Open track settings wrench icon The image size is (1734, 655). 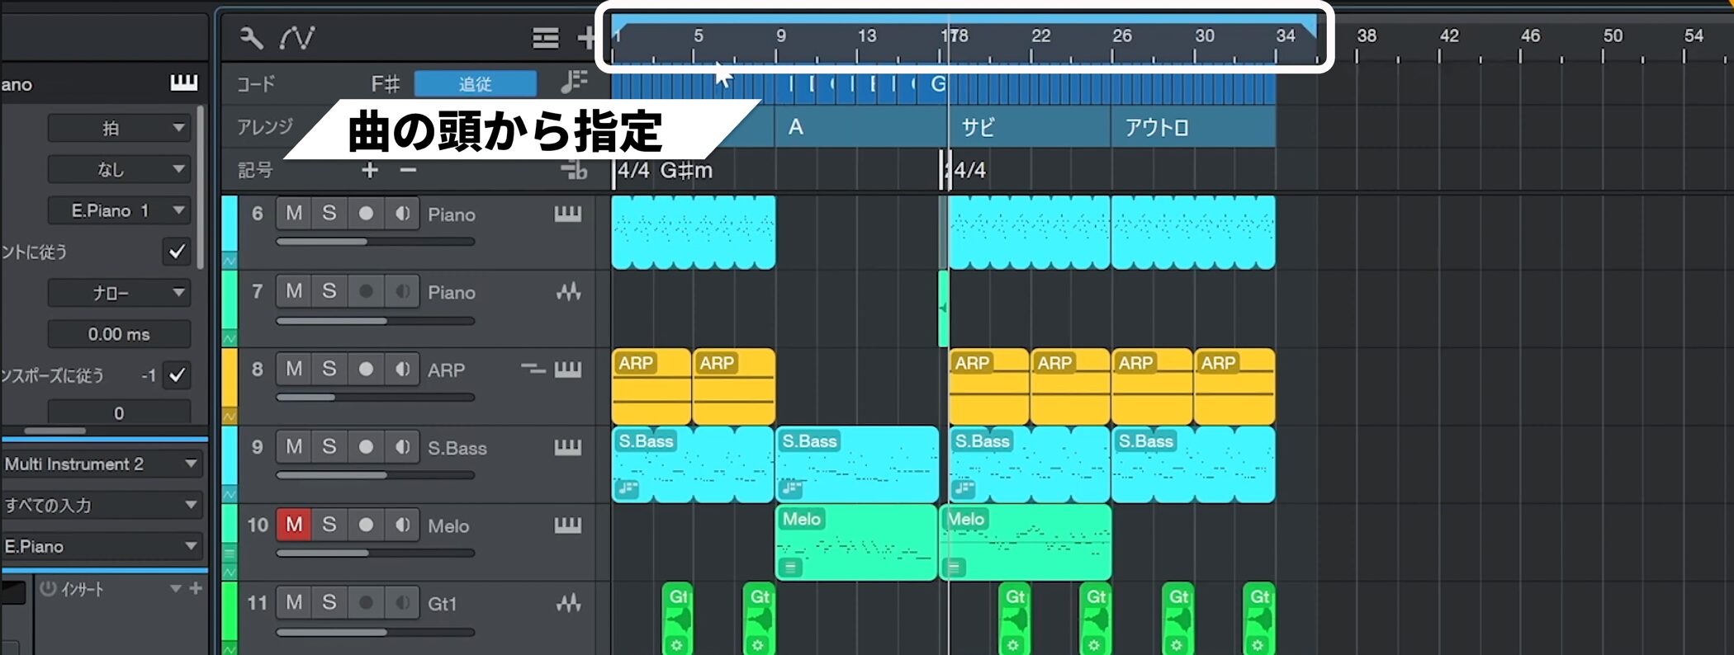pos(251,38)
